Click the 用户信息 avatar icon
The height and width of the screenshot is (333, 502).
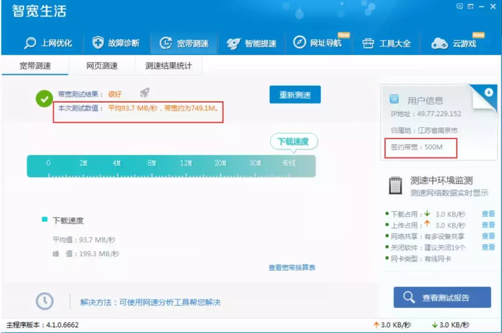tap(395, 100)
